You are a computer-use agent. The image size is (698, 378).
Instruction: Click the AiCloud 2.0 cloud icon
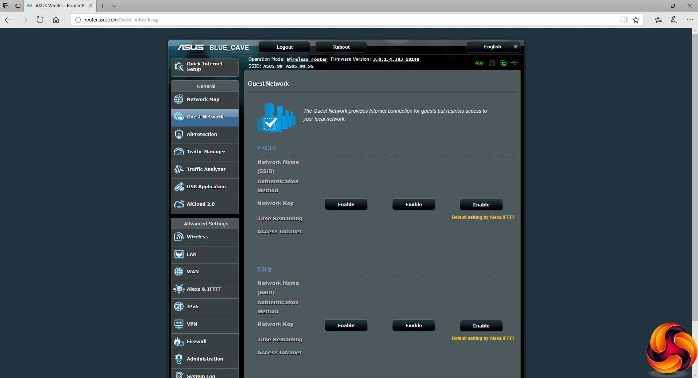179,204
